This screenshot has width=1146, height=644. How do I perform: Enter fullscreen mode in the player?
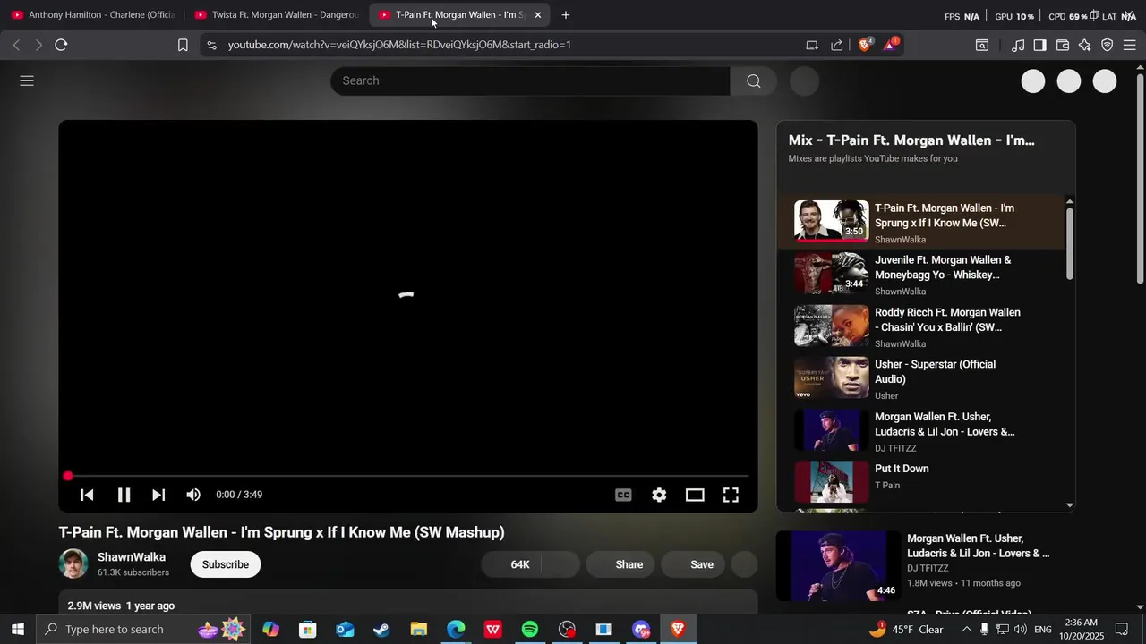(x=731, y=495)
